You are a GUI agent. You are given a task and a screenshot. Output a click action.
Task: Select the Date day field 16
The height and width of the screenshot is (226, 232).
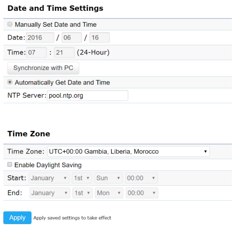click(100, 38)
